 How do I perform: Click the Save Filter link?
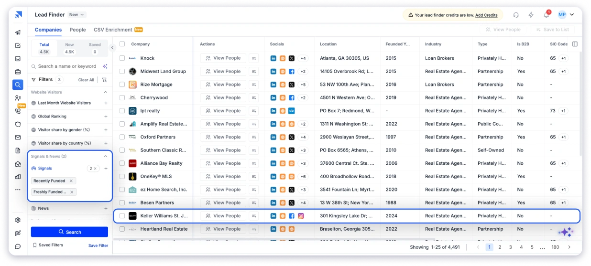[x=98, y=245]
